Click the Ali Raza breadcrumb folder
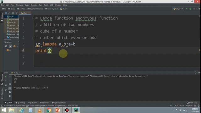The image size is (201, 113). [21, 9]
